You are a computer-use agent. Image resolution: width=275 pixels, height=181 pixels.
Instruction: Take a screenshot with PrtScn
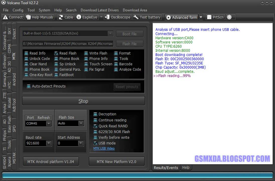[x=215, y=17]
